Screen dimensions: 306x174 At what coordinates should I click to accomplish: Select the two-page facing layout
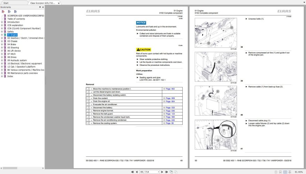285,172
